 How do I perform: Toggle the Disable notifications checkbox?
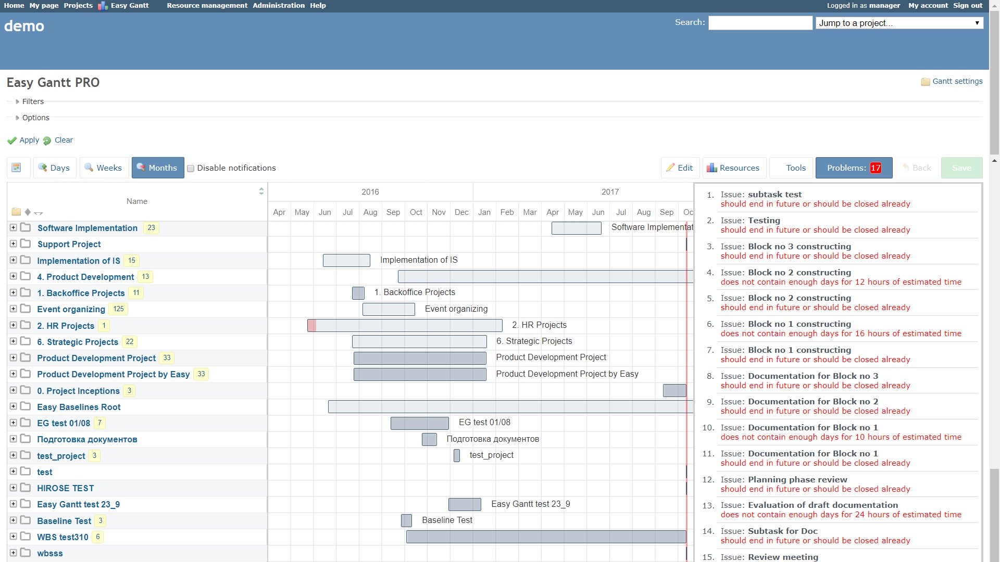pos(191,168)
